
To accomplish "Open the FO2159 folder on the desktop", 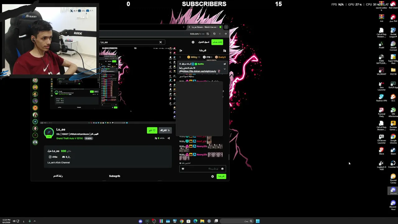I will (x=393, y=72).
